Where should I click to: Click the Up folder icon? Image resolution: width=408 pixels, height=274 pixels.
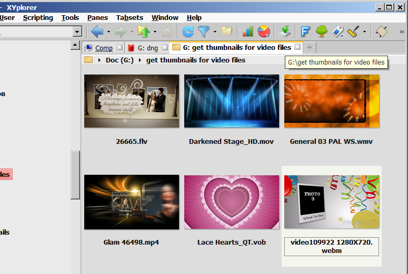coord(143,31)
